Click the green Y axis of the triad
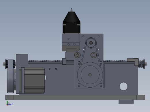Viewport: 150px width, 112px height. click(x=7, y=102)
